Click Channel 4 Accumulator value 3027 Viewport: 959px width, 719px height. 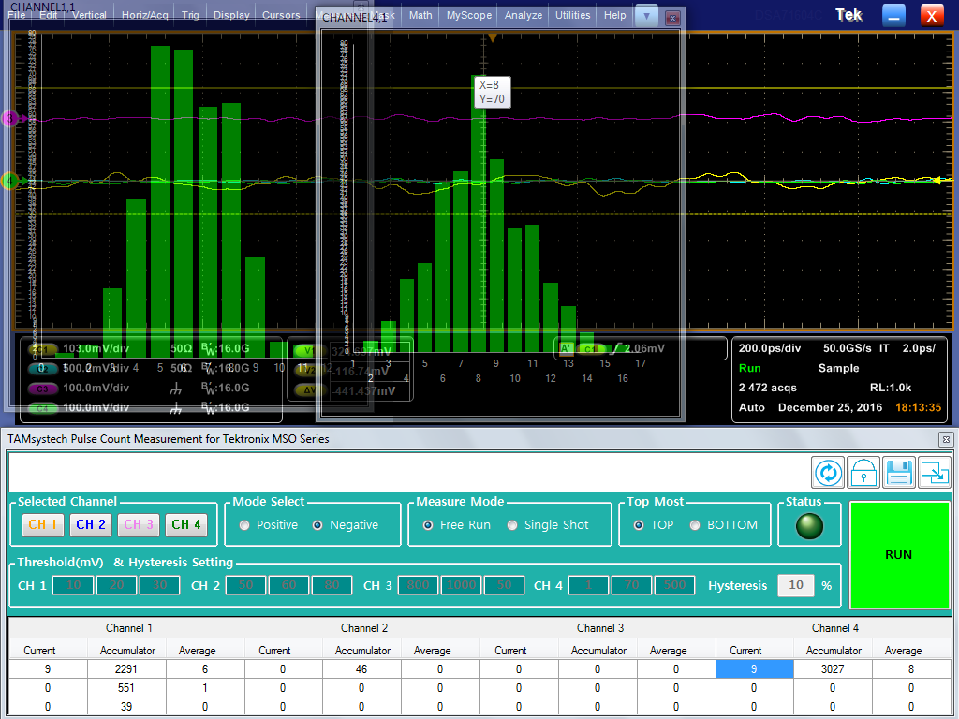click(833, 669)
